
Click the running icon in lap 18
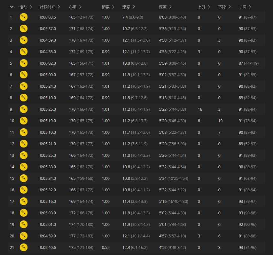(x=24, y=213)
